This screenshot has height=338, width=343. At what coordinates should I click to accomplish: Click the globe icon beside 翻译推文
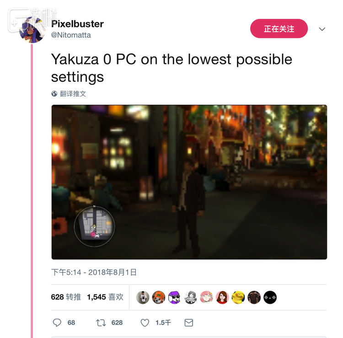click(54, 94)
